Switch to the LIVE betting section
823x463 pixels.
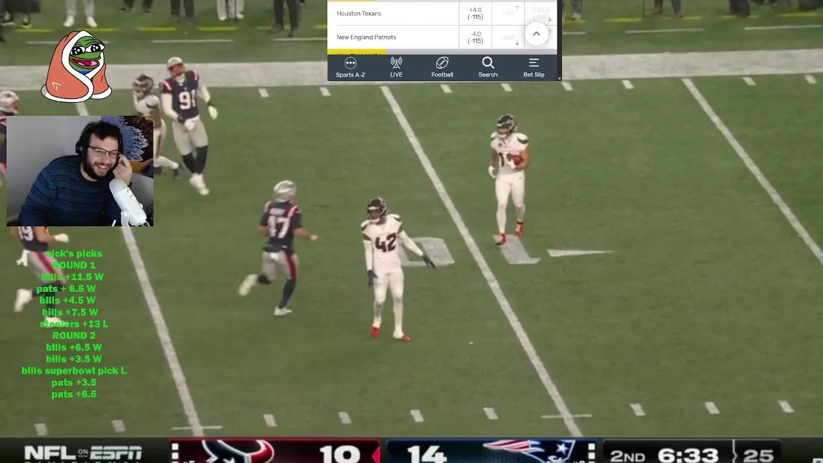396,68
